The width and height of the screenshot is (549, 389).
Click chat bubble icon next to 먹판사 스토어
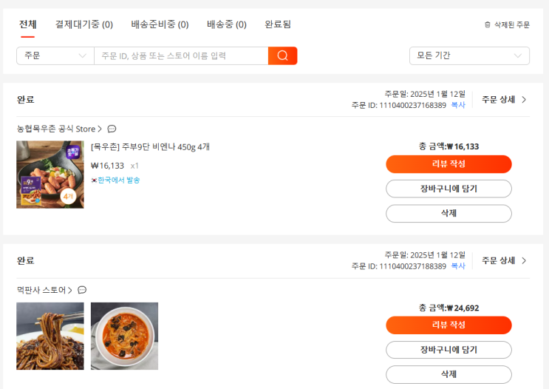(x=82, y=290)
